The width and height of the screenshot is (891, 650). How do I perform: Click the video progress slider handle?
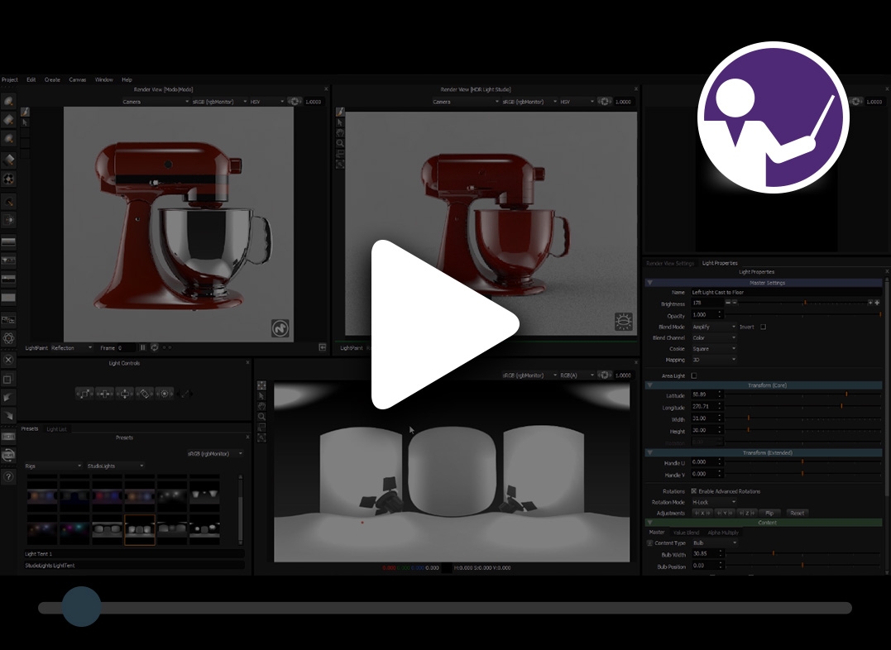click(x=81, y=607)
